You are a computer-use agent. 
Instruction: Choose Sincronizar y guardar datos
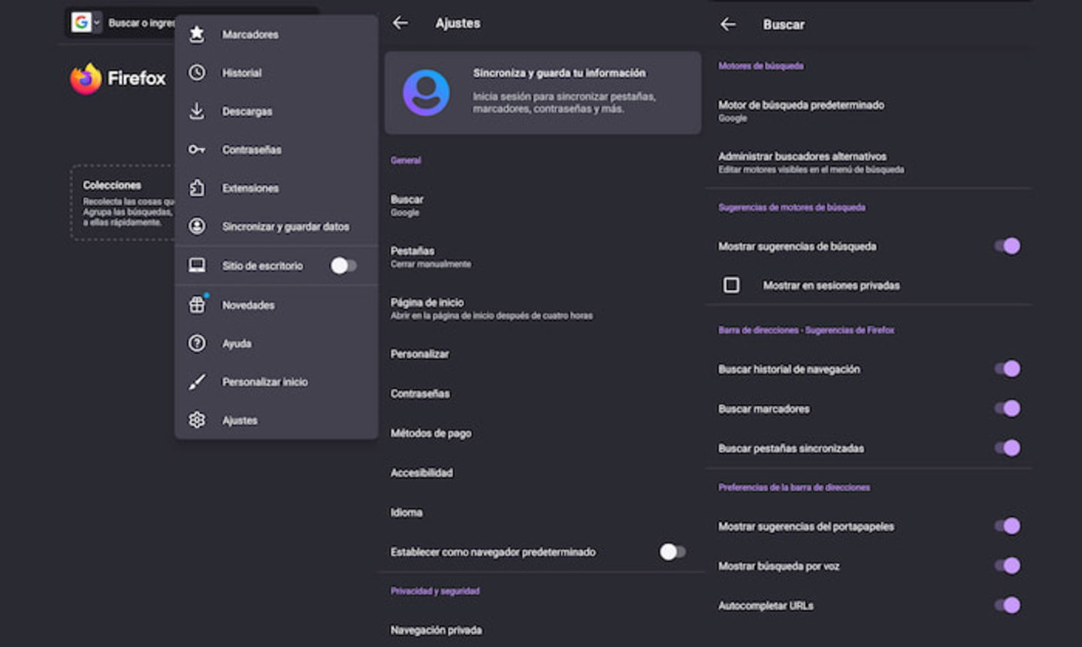coord(276,226)
